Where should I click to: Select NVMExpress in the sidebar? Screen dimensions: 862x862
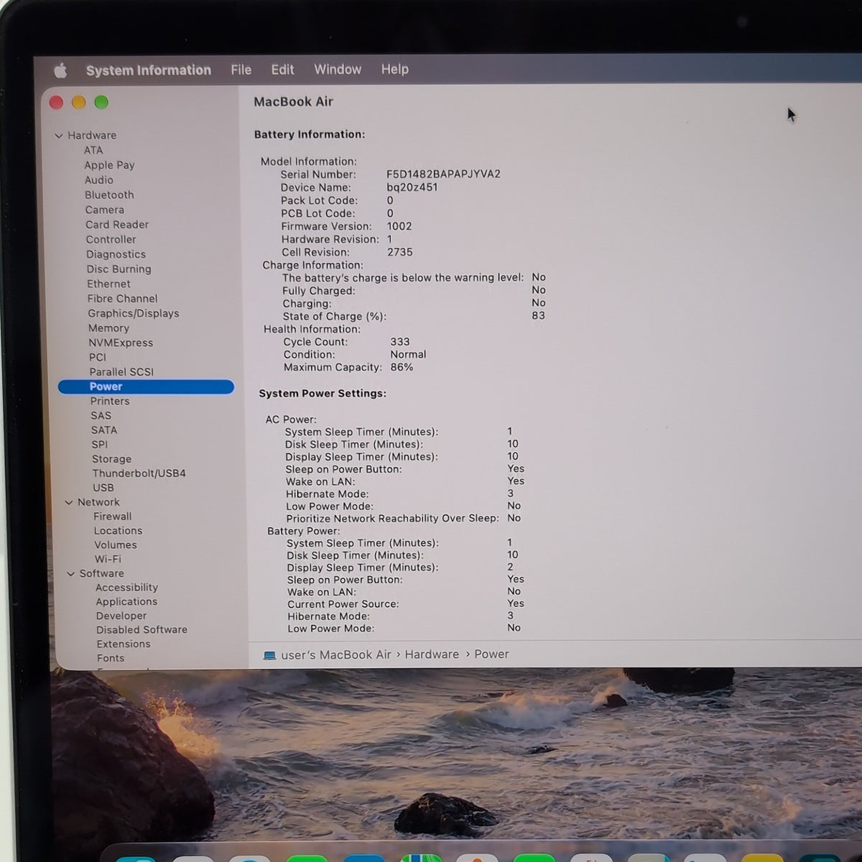[121, 343]
